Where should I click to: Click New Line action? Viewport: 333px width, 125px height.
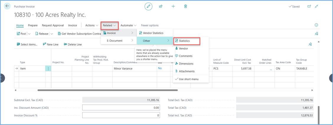click(50, 45)
